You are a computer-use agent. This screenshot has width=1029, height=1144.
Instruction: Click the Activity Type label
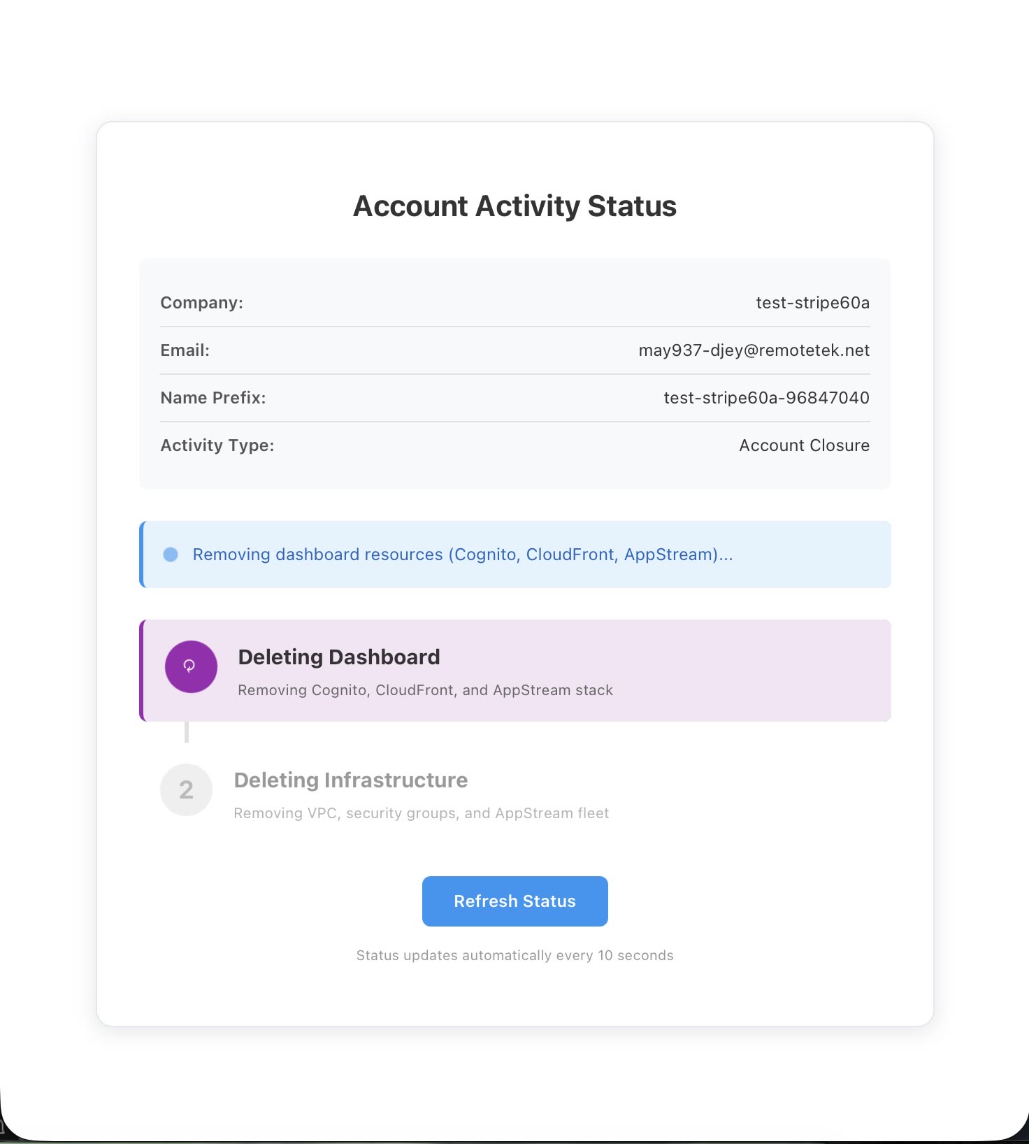click(217, 445)
